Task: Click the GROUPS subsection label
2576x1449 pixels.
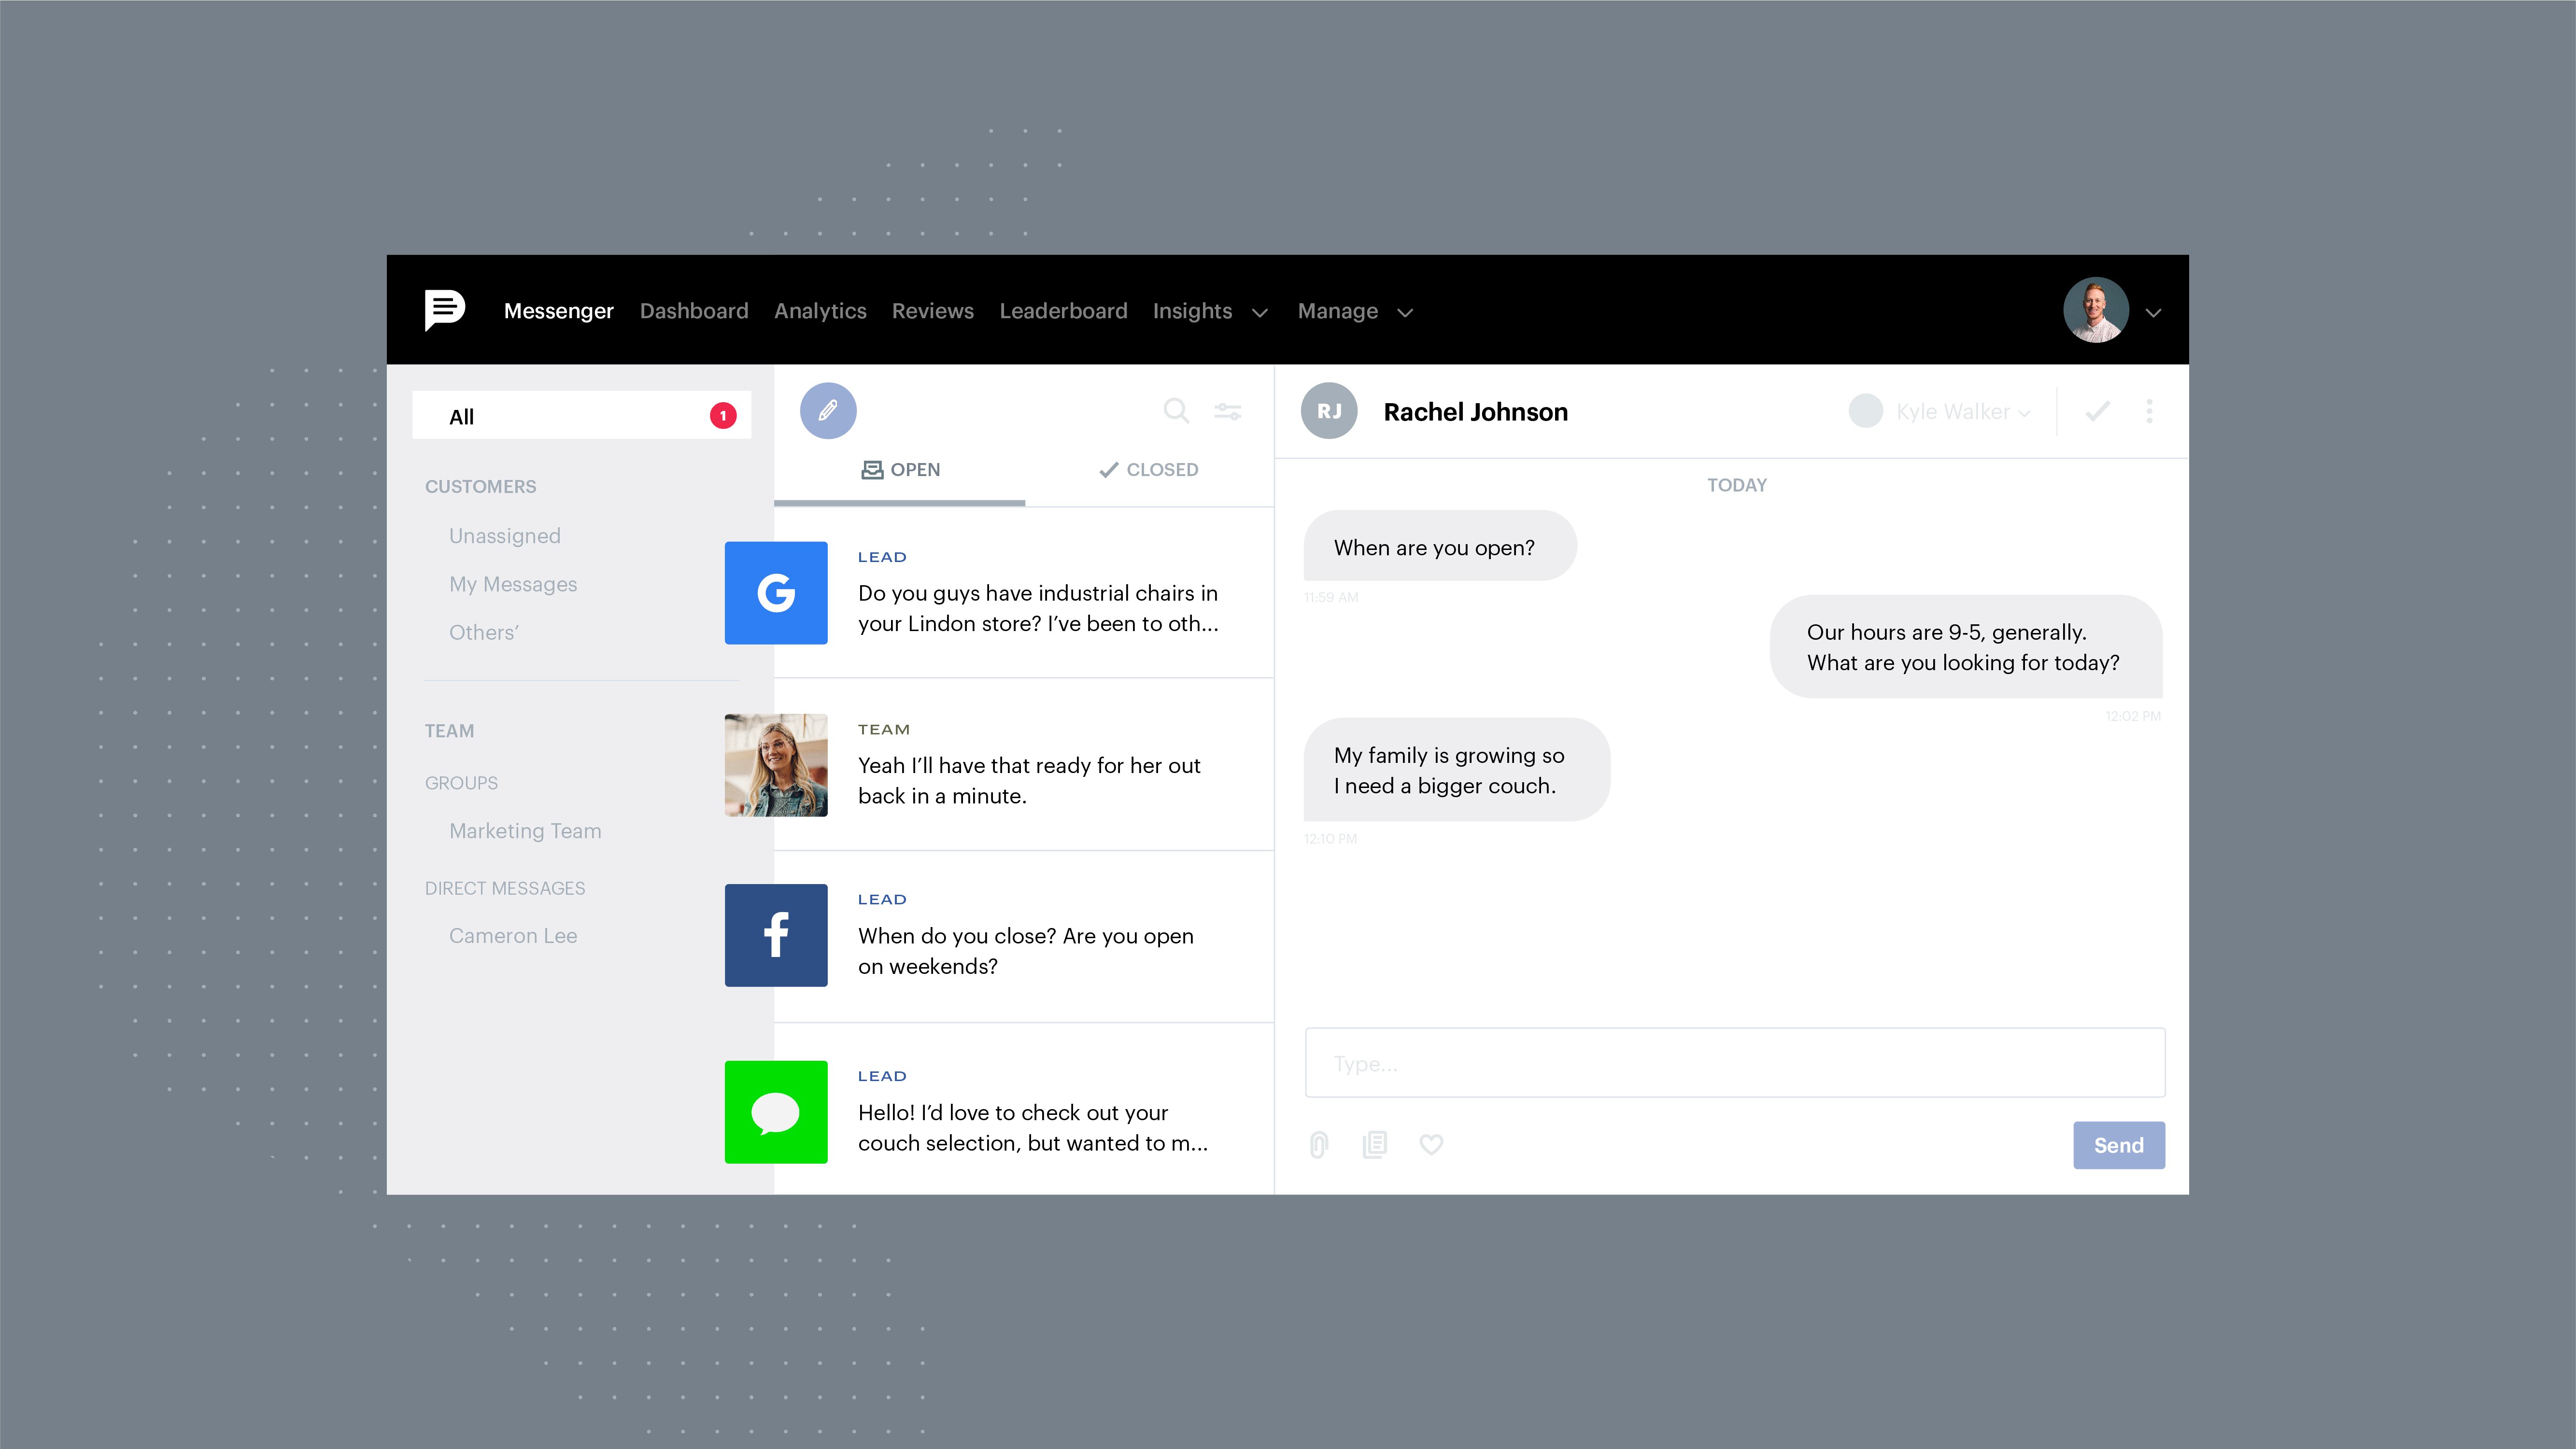Action: tap(461, 783)
